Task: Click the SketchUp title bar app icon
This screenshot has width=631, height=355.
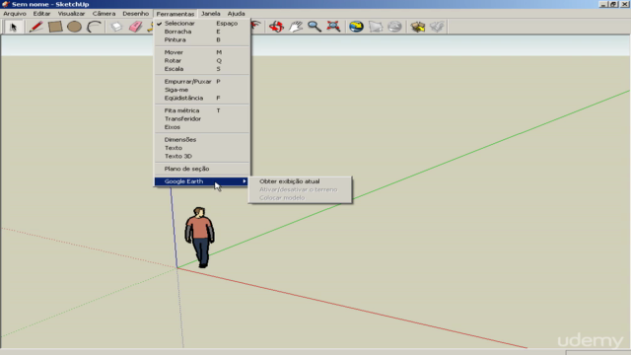Action: [5, 4]
